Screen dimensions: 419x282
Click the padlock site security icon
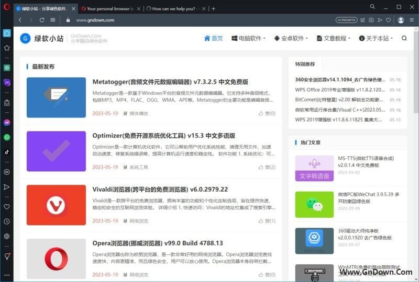(68, 20)
